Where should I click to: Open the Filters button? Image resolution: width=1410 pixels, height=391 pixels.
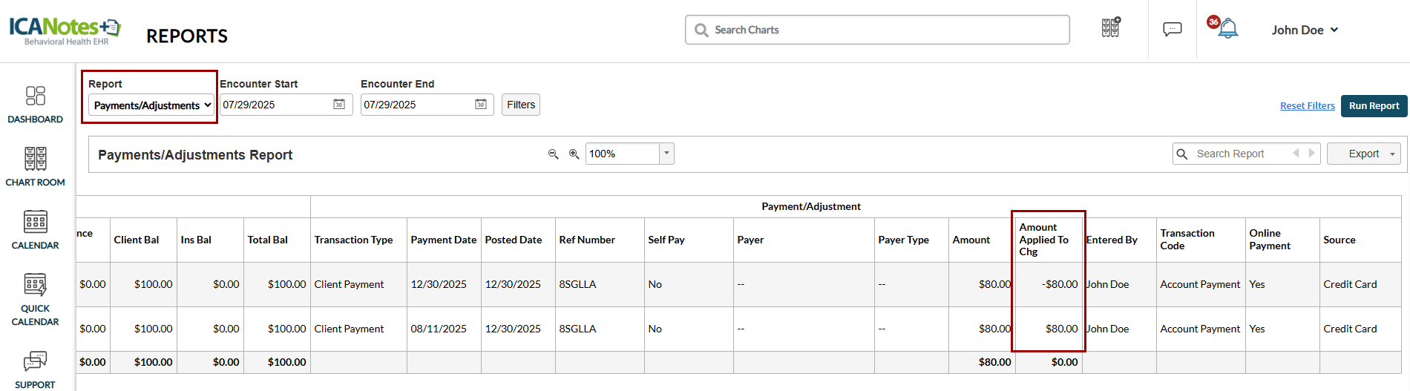521,105
